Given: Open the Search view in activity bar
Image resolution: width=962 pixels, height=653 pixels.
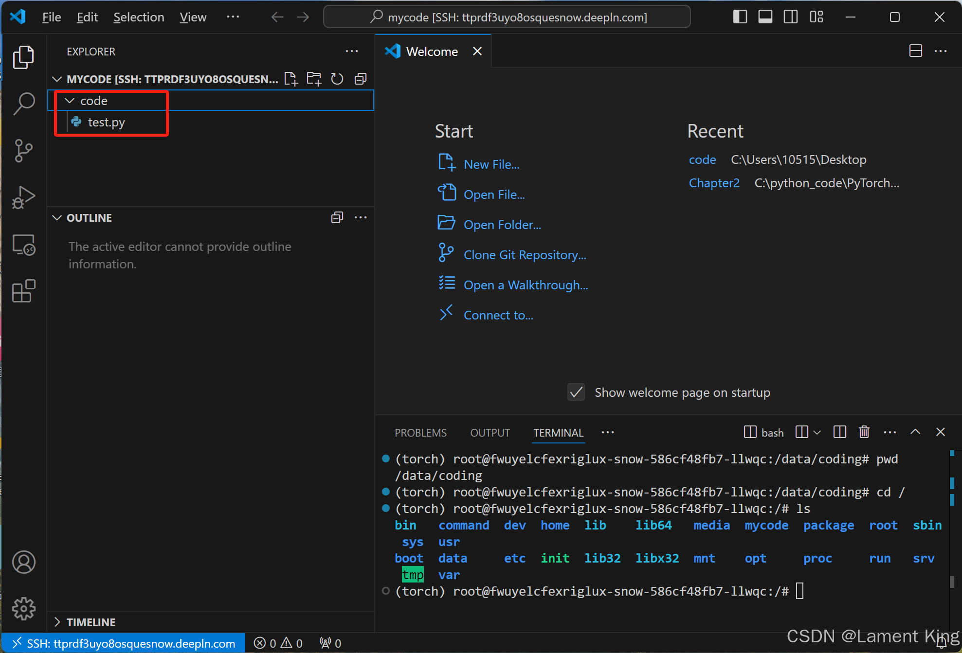Looking at the screenshot, I should tap(23, 104).
